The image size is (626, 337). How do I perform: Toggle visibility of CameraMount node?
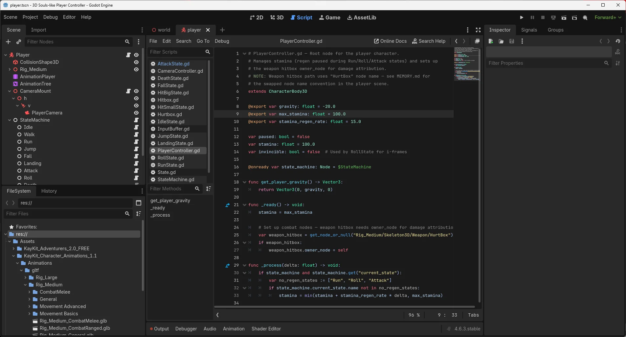coord(136,91)
